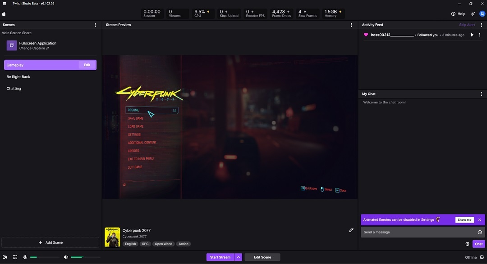Click Welcome to the chat room text
487x264 pixels.
[384, 102]
